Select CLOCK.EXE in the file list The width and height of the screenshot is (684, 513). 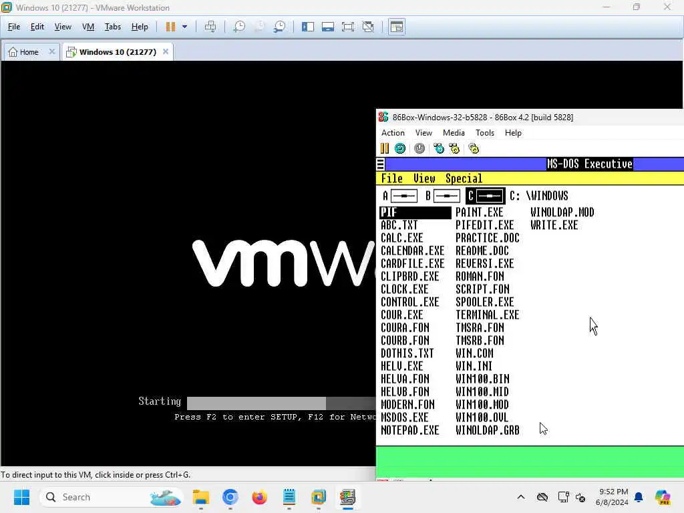pos(404,290)
